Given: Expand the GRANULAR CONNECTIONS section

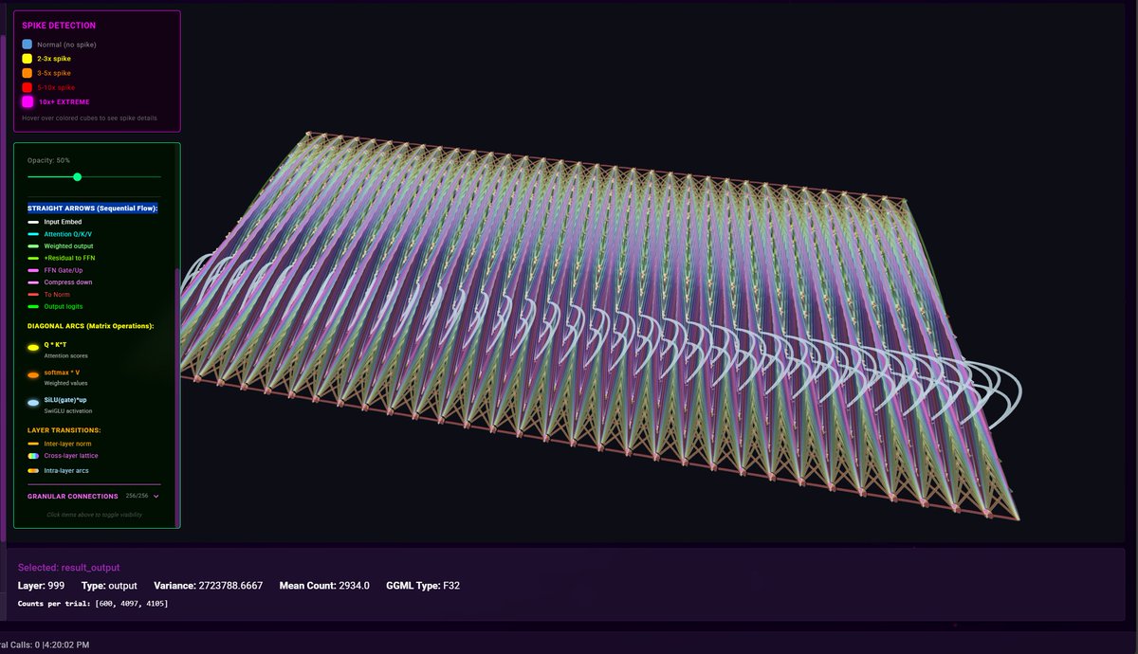Looking at the screenshot, I should (x=156, y=496).
